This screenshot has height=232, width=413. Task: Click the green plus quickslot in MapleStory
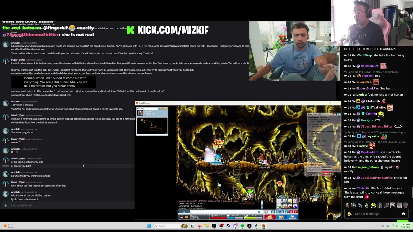[x=279, y=206]
